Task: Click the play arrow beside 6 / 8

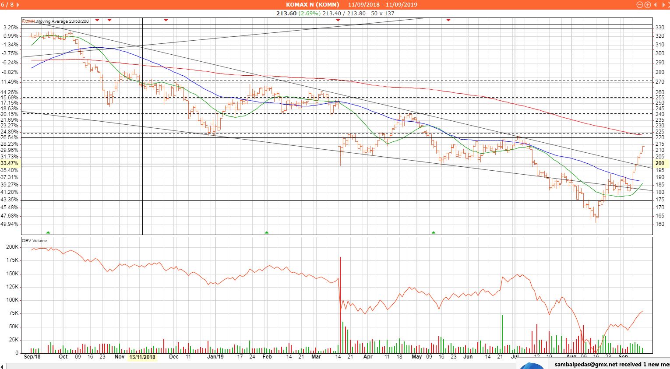Action: point(18,5)
